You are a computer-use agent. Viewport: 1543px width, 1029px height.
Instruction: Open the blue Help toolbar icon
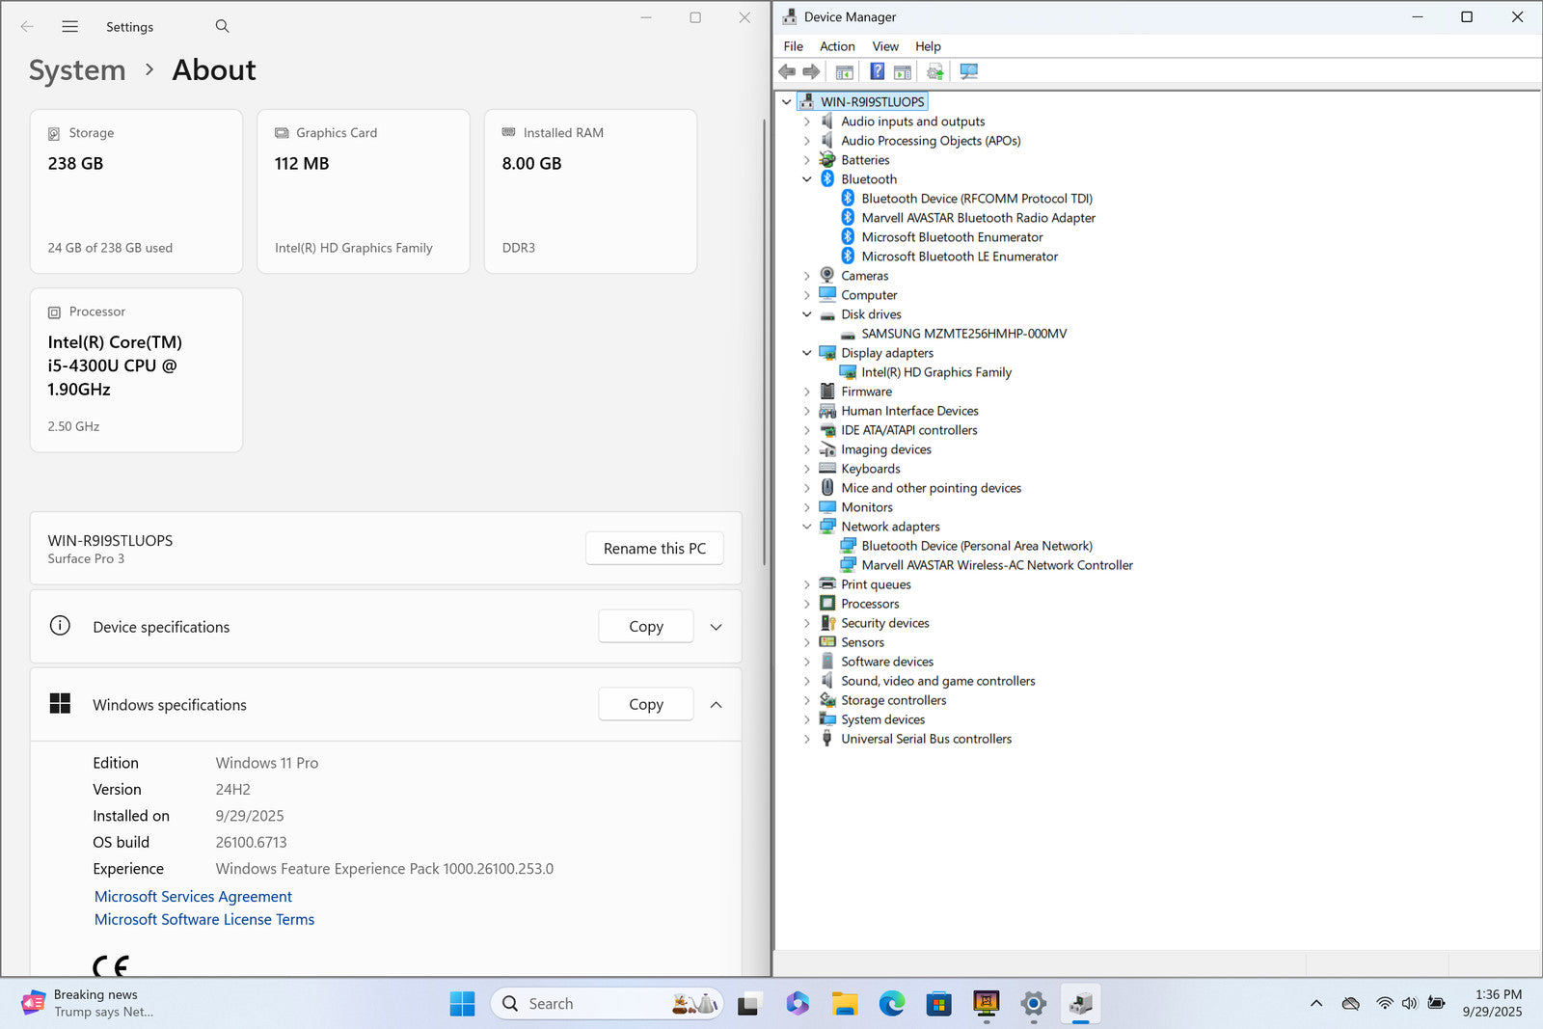[x=877, y=71]
